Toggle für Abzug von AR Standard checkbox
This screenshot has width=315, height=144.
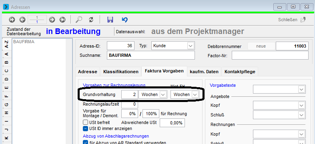click(x=85, y=142)
